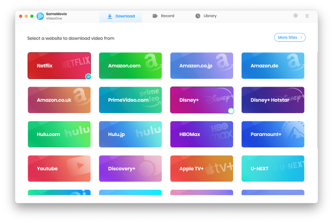
Task: Choose the U-NEXT site card
Action: (x=273, y=169)
